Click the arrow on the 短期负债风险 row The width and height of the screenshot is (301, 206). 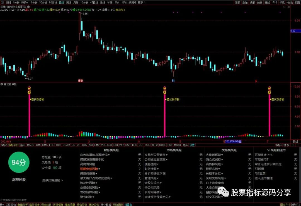click(140, 169)
